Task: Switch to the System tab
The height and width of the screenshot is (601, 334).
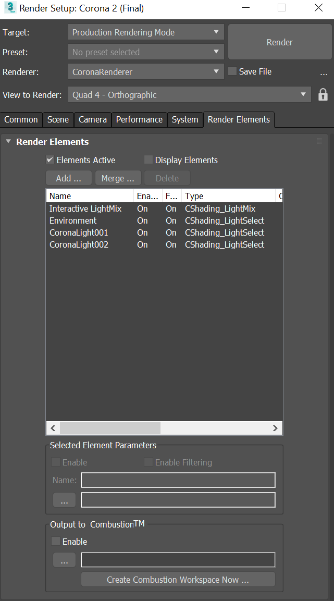Action: tap(185, 119)
